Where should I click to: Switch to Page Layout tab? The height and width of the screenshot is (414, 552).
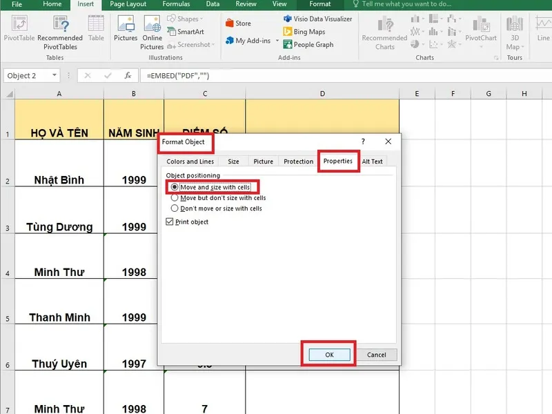click(128, 4)
